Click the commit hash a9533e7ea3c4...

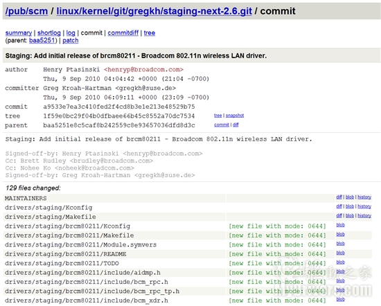[x=119, y=107]
